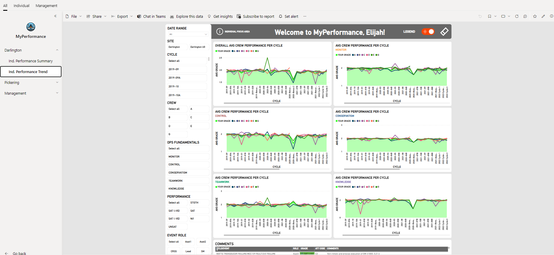
Task: Select cycle 2019-10A
Action: coord(187,95)
